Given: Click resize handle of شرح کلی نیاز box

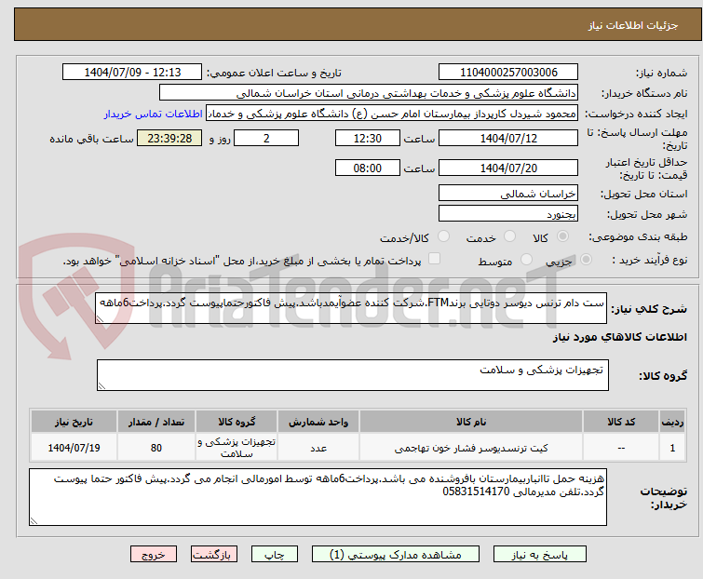Looking at the screenshot, I should click(100, 319).
